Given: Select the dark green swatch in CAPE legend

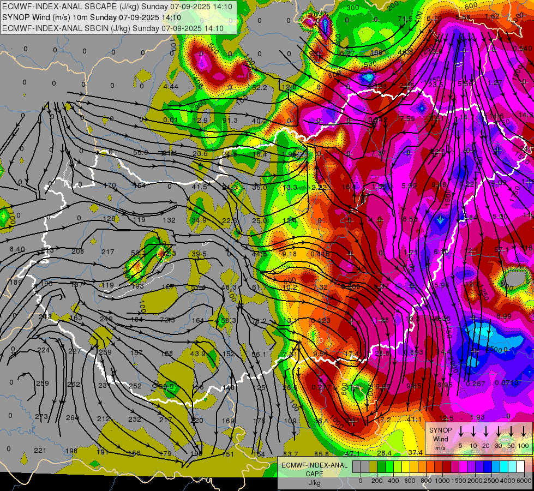Looking at the screenshot, I should (381, 467).
